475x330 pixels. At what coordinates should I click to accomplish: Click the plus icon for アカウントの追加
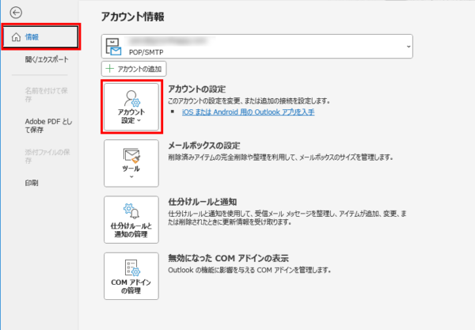(x=109, y=70)
